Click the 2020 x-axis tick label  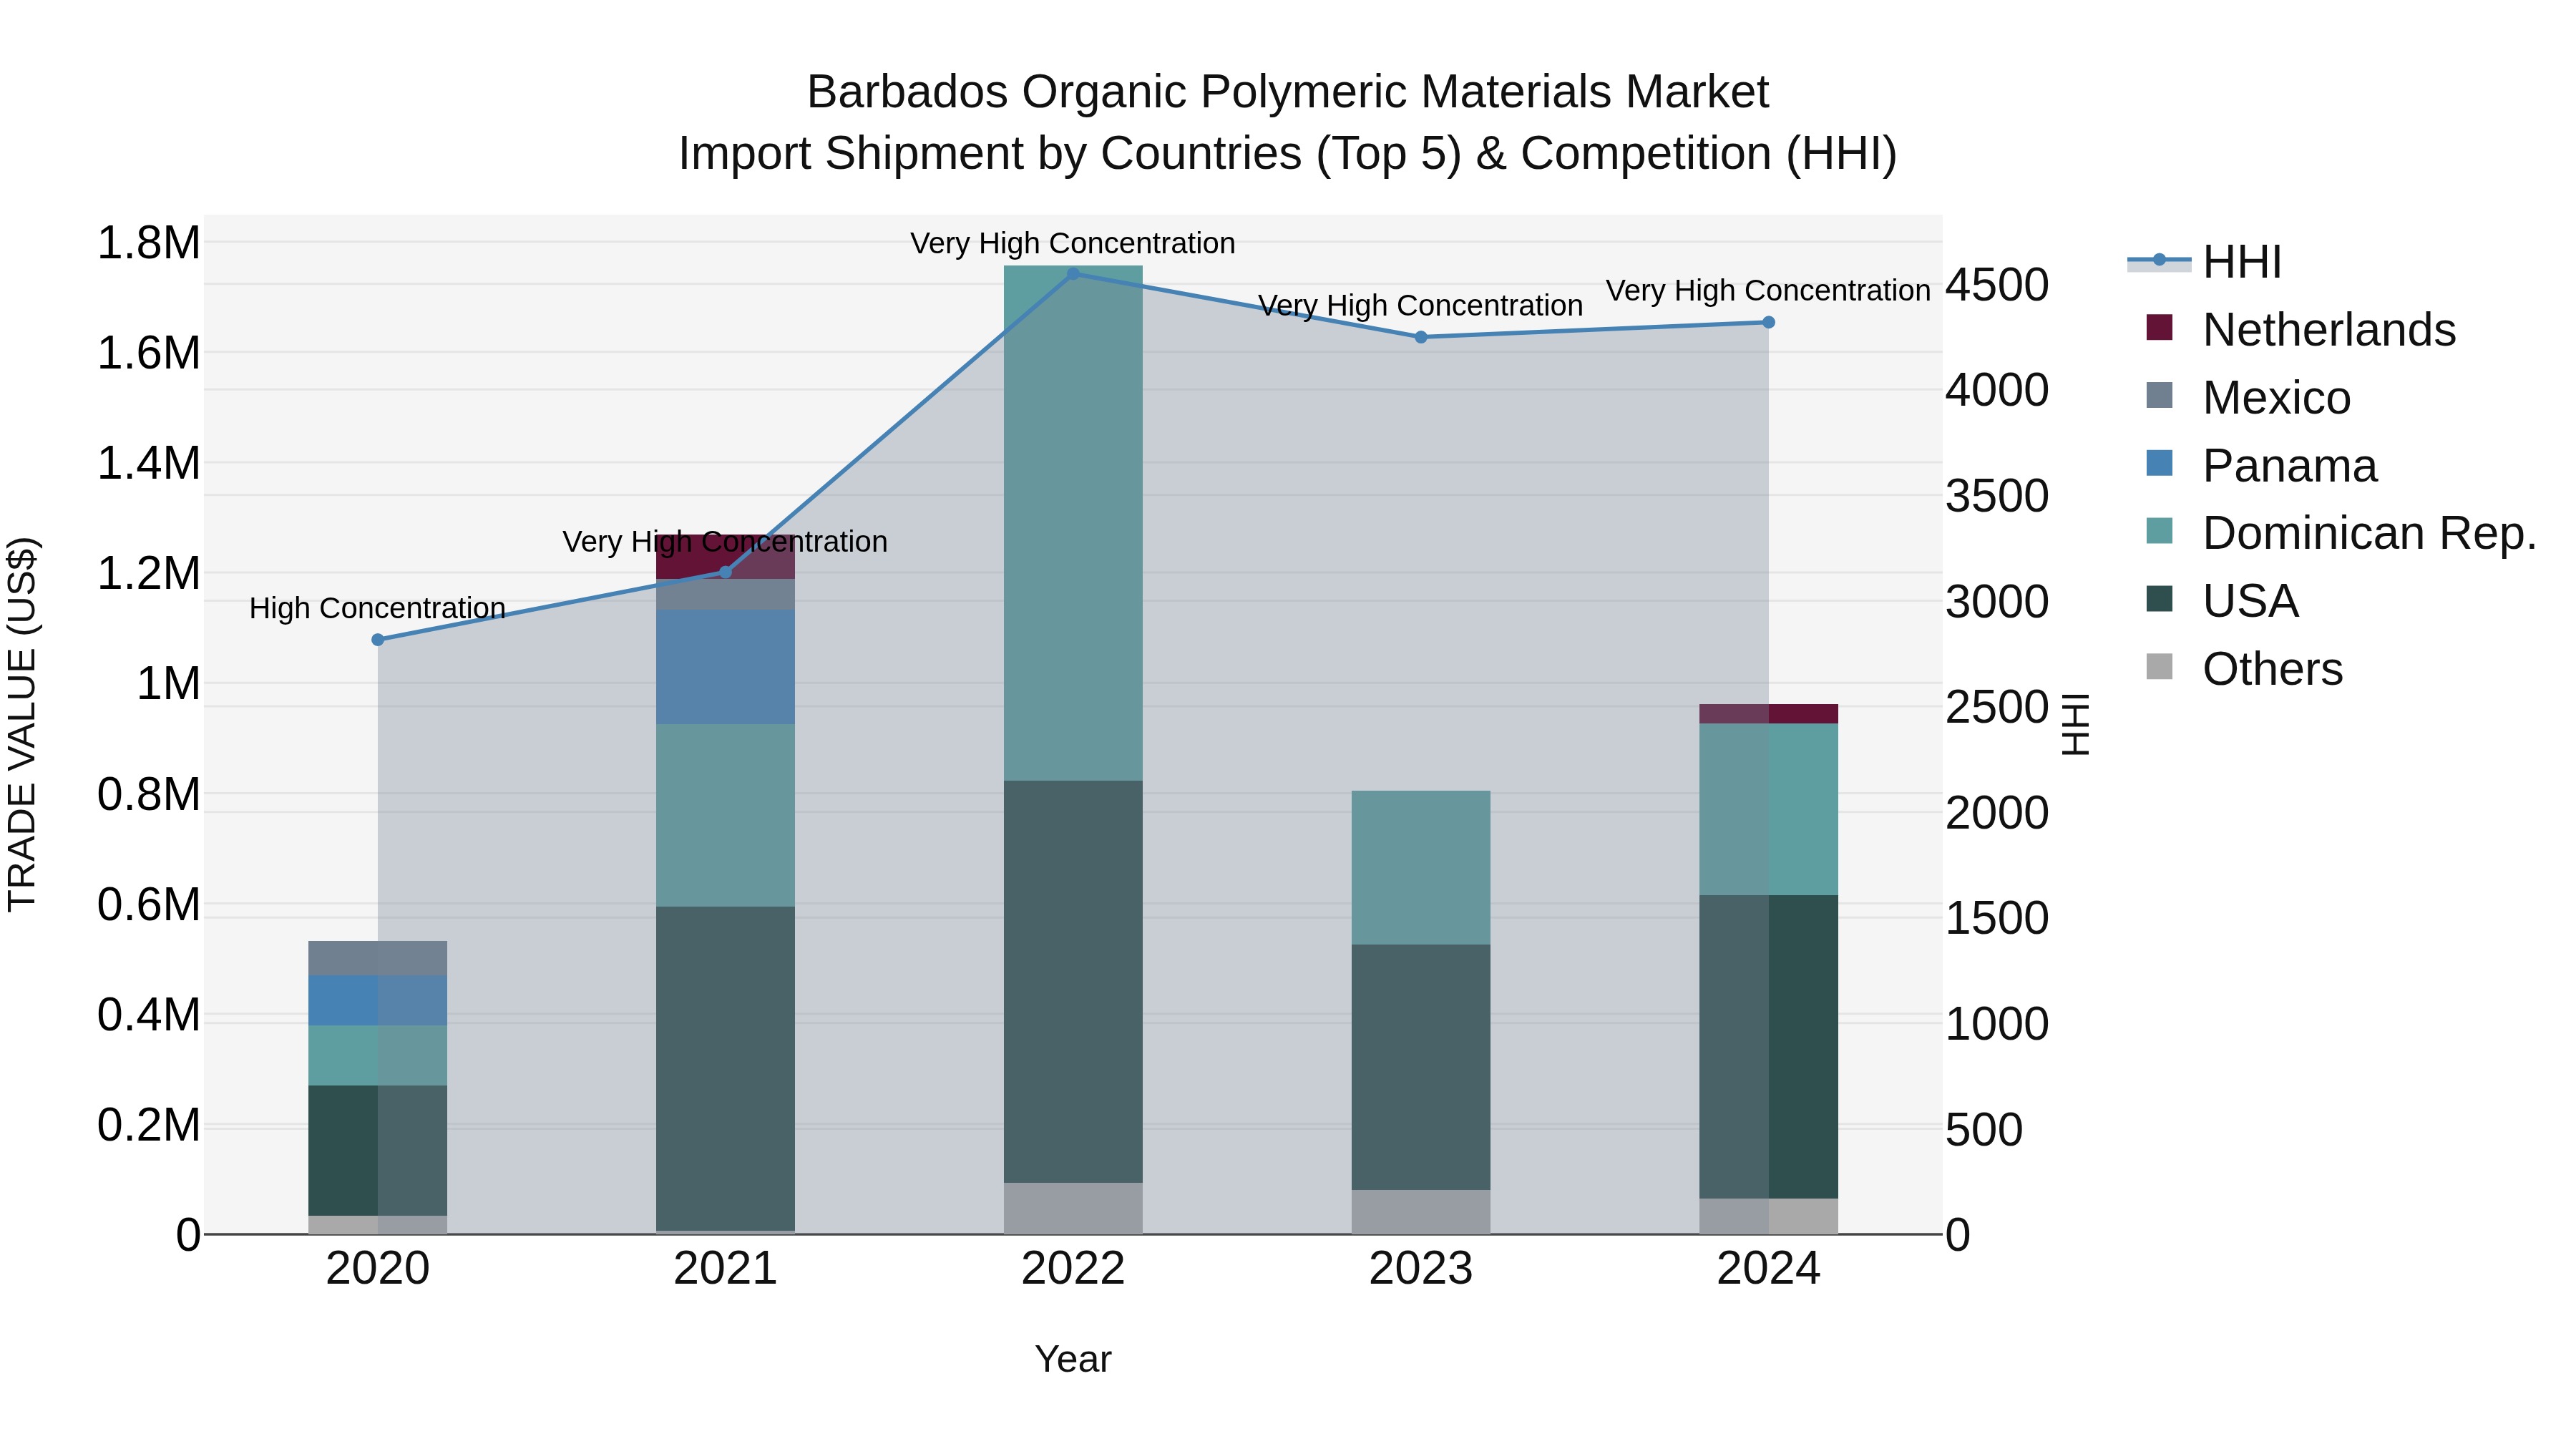point(378,1269)
